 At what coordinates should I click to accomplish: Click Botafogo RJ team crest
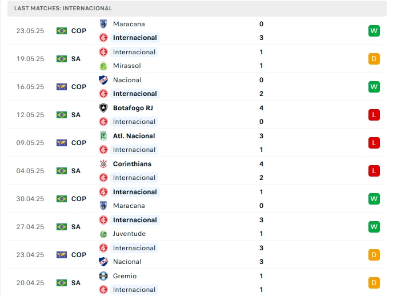[103, 108]
